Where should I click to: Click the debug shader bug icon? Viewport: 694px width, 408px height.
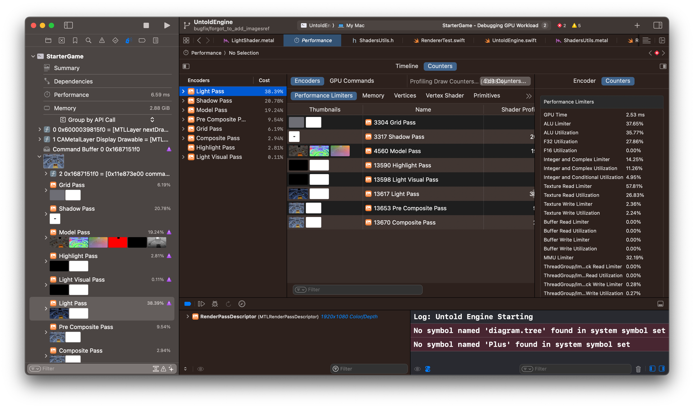point(215,304)
